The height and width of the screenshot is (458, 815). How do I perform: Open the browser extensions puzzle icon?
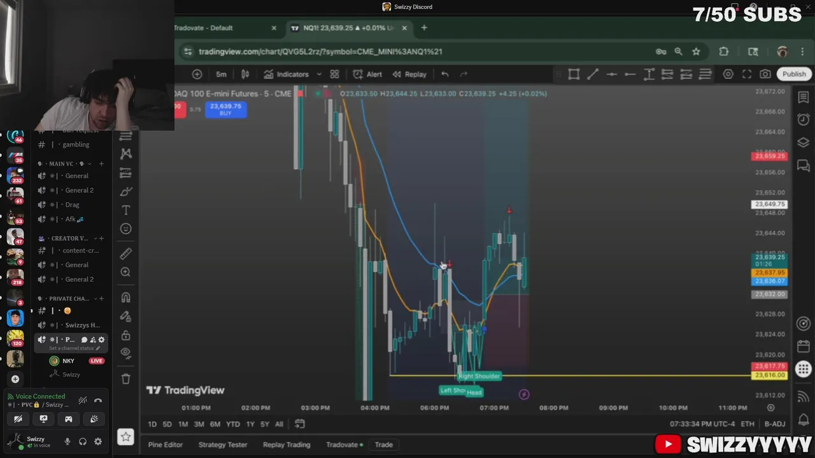tap(724, 52)
